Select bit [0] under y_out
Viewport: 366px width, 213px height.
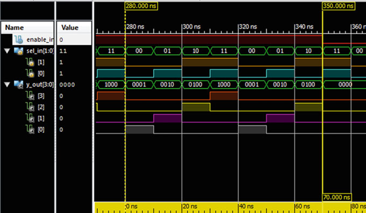(41, 130)
